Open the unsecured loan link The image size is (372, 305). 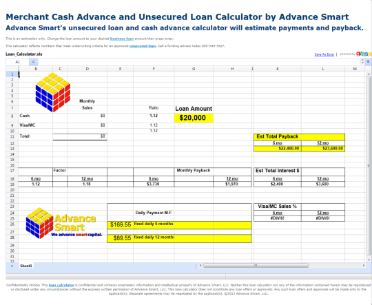(x=143, y=46)
